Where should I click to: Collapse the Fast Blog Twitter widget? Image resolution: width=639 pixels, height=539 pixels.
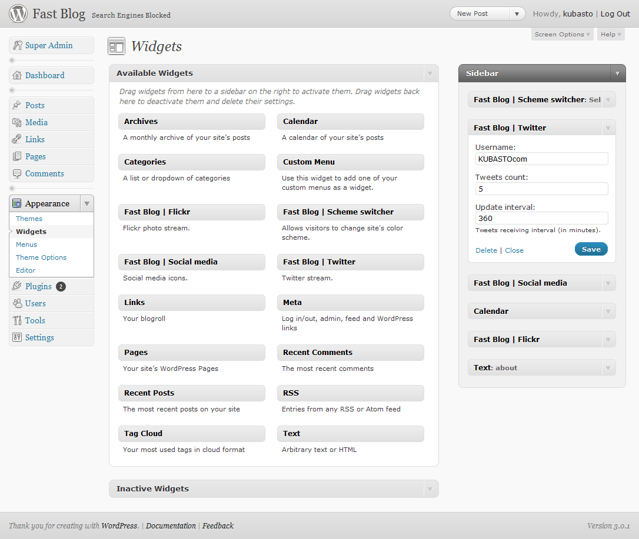pos(608,128)
